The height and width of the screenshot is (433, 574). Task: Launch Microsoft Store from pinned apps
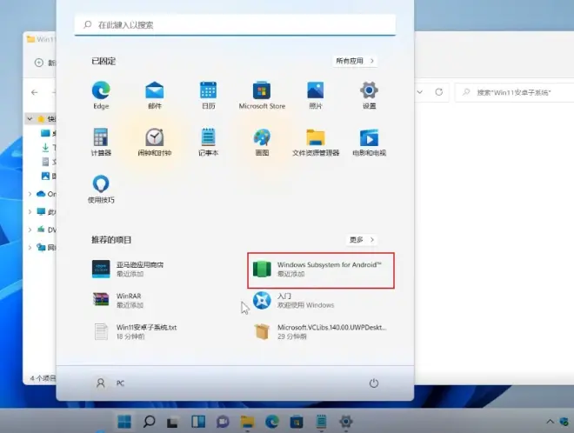pyautogui.click(x=262, y=95)
